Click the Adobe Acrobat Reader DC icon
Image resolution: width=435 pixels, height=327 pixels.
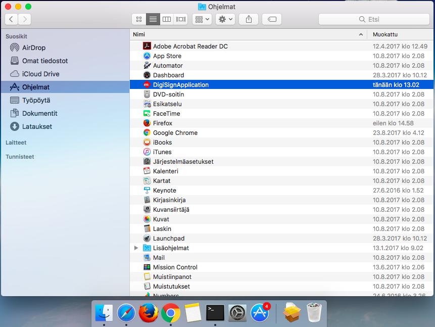[147, 46]
